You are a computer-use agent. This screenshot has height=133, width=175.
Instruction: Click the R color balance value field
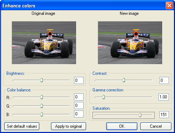tap(79, 97)
